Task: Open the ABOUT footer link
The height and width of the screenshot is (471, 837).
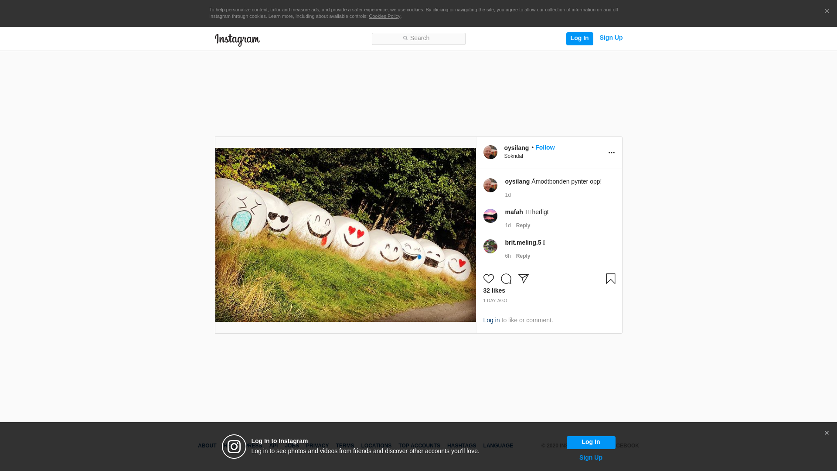Action: pyautogui.click(x=207, y=446)
